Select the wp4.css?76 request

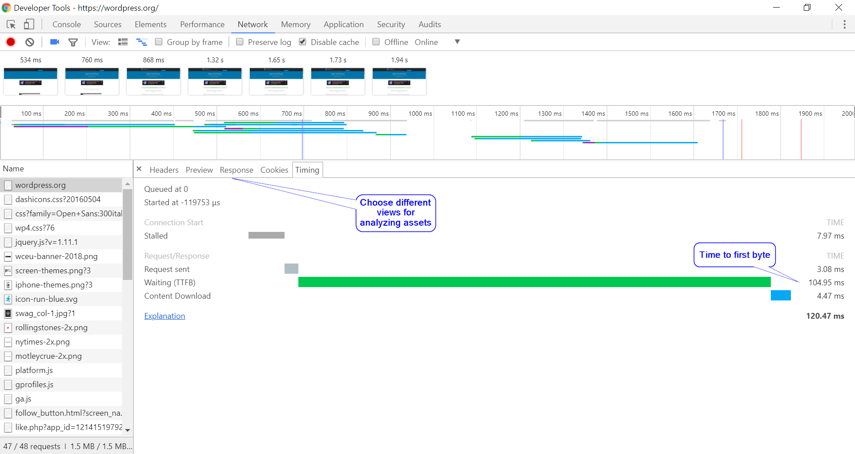click(61, 228)
